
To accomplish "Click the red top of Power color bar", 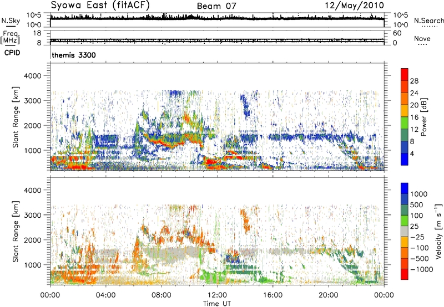I will 405,74.
